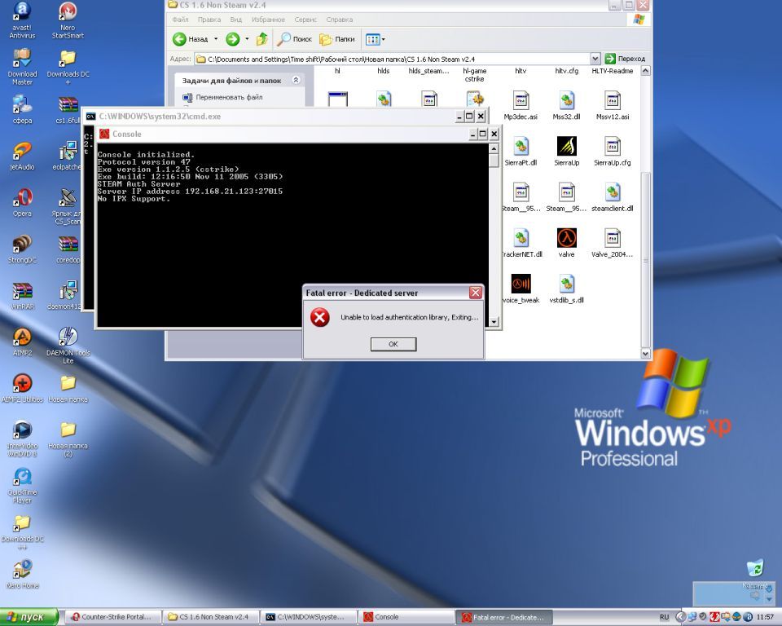Open the Файл menu in Explorer

[x=180, y=20]
